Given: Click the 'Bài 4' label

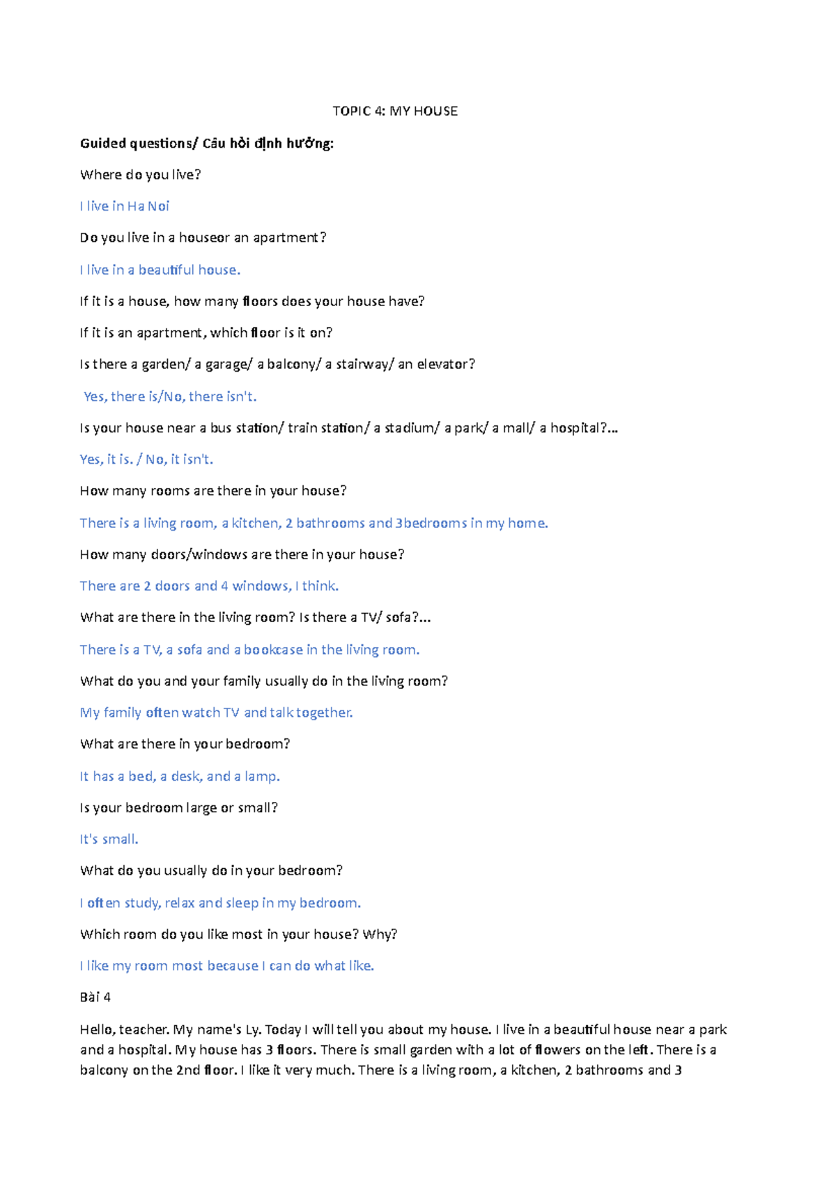Looking at the screenshot, I should coord(95,997).
